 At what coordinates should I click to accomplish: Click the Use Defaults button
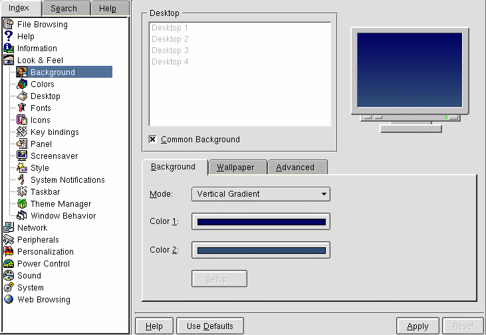coord(210,326)
